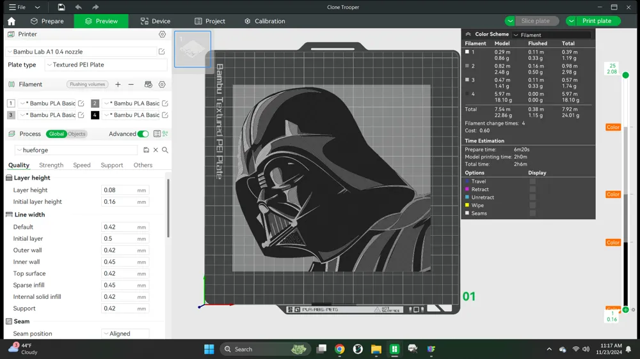Open Plate type dropdown
The width and height of the screenshot is (640, 359).
pos(106,65)
